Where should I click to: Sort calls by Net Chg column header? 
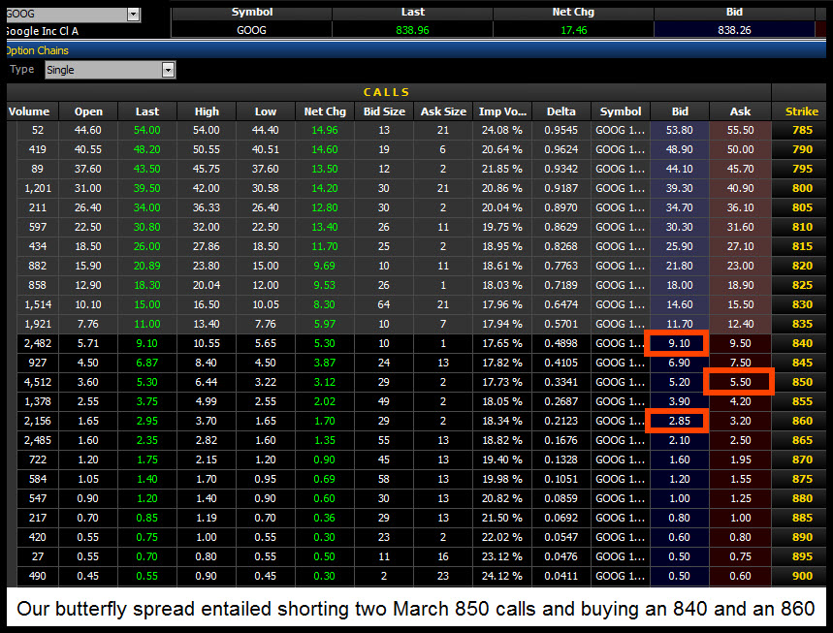tap(325, 111)
